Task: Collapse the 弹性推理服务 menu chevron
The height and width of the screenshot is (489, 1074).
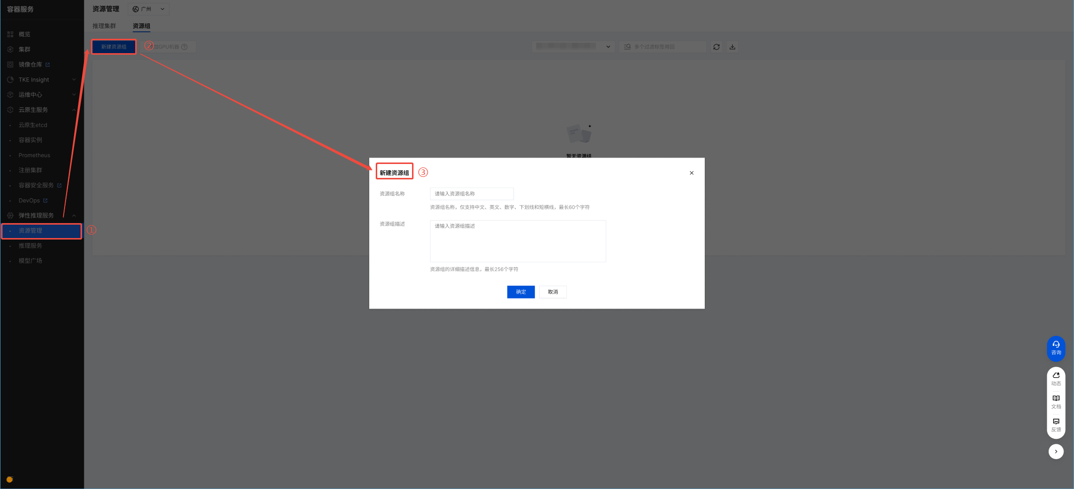Action: (74, 216)
